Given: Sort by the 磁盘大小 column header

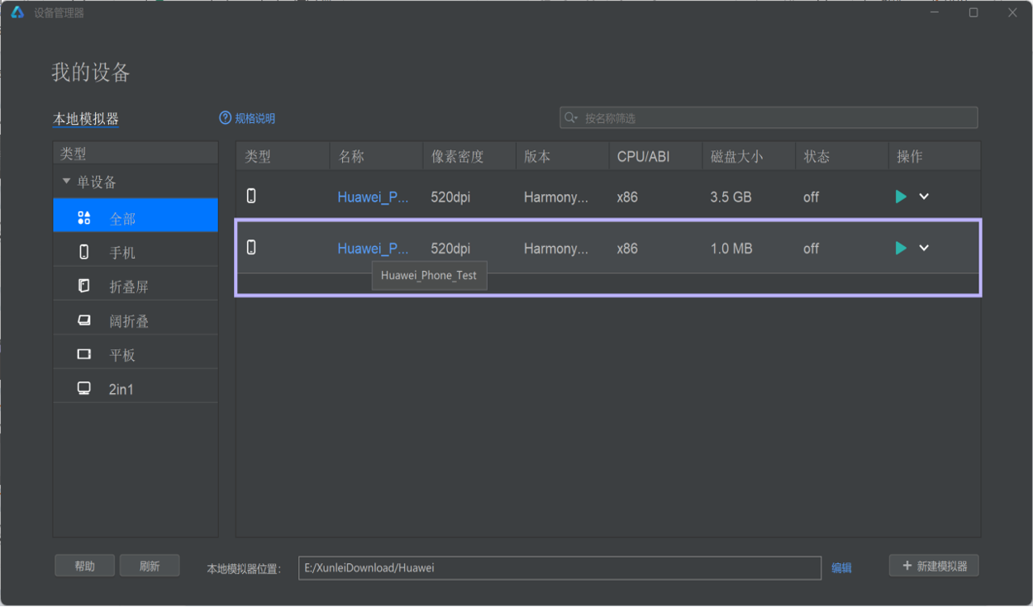Looking at the screenshot, I should click(749, 156).
